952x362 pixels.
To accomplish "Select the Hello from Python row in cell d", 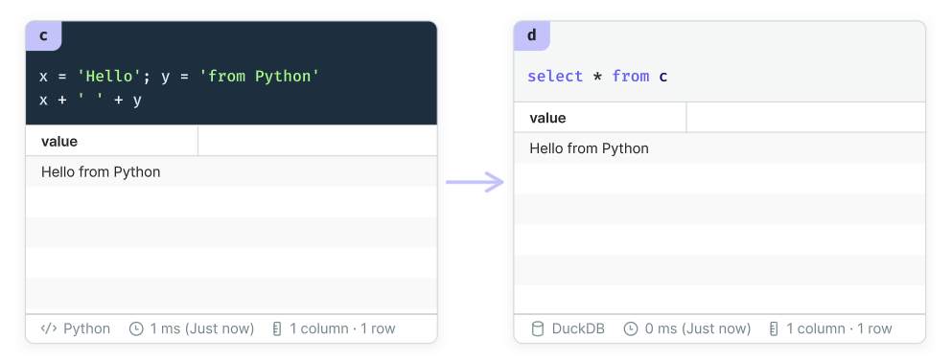I will [719, 147].
